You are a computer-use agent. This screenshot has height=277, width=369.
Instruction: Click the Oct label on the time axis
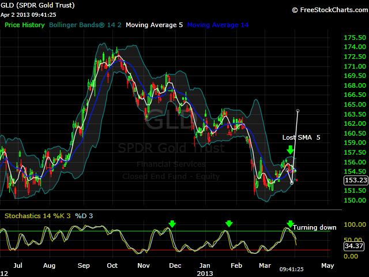[112, 265]
